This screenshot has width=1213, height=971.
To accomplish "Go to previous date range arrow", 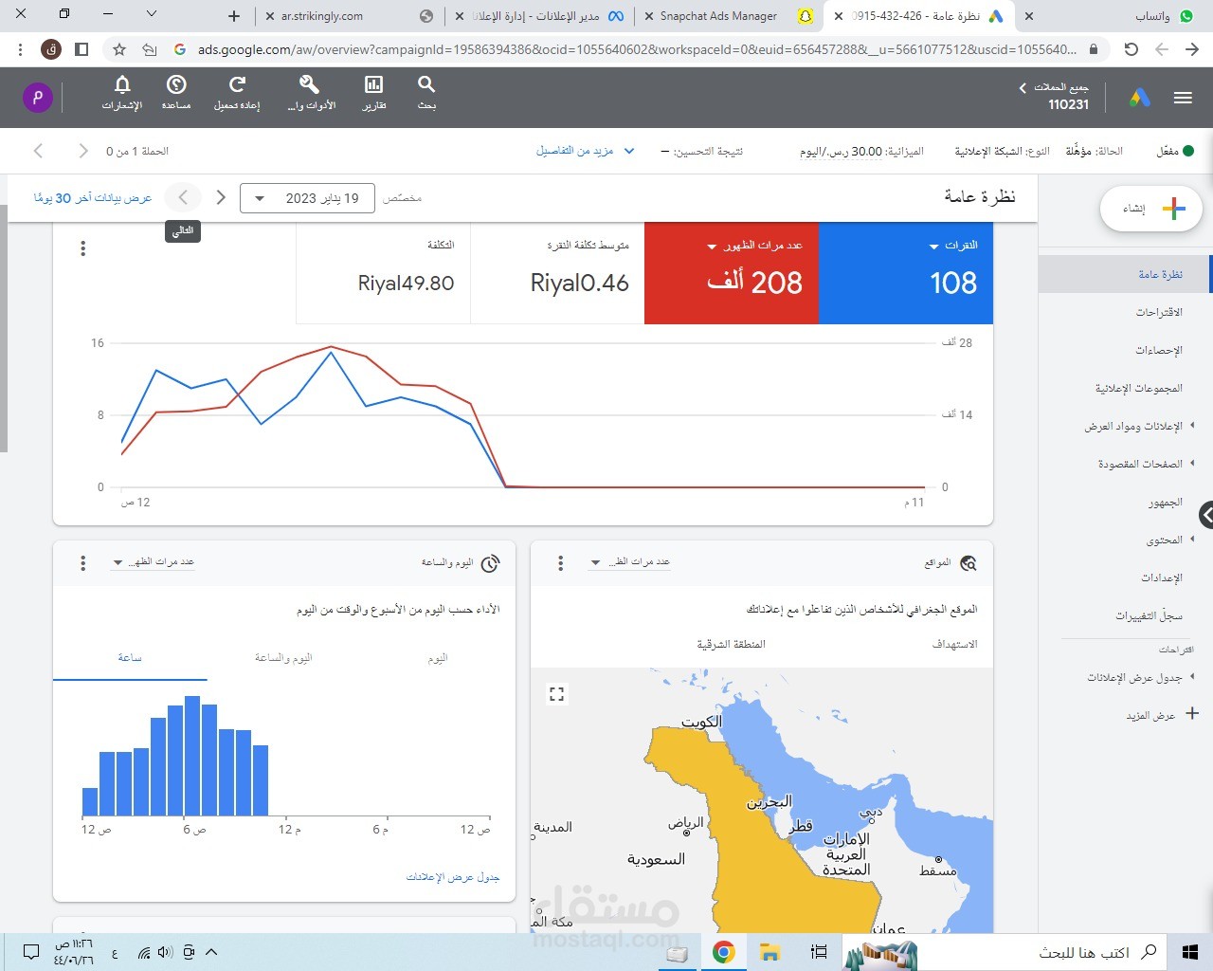I will click(221, 197).
